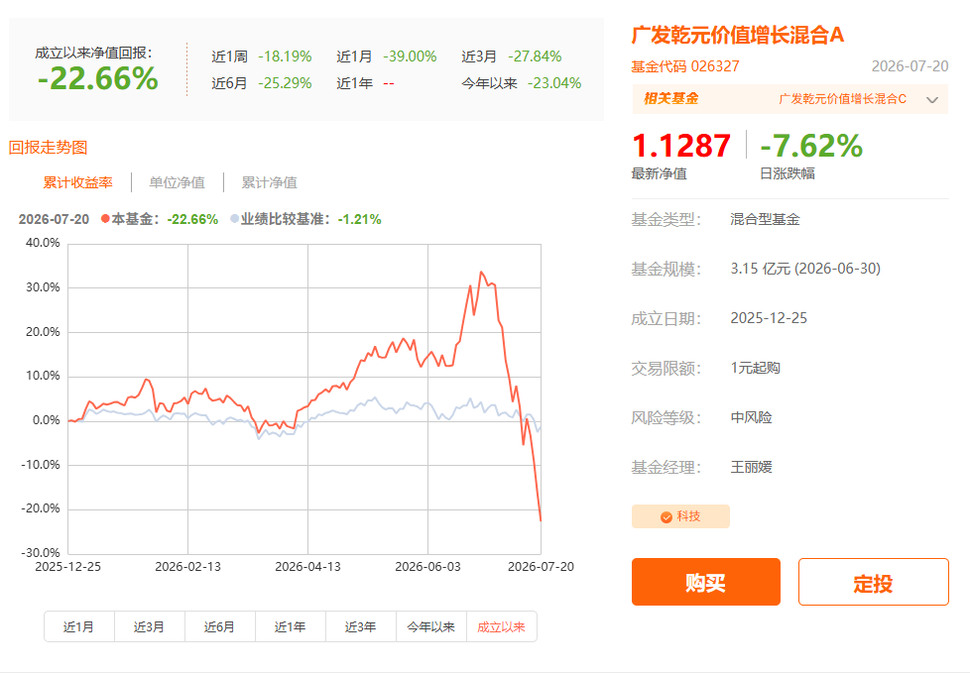Click the fund size 3.15 亿元 value
The width and height of the screenshot is (970, 673).
point(805,269)
